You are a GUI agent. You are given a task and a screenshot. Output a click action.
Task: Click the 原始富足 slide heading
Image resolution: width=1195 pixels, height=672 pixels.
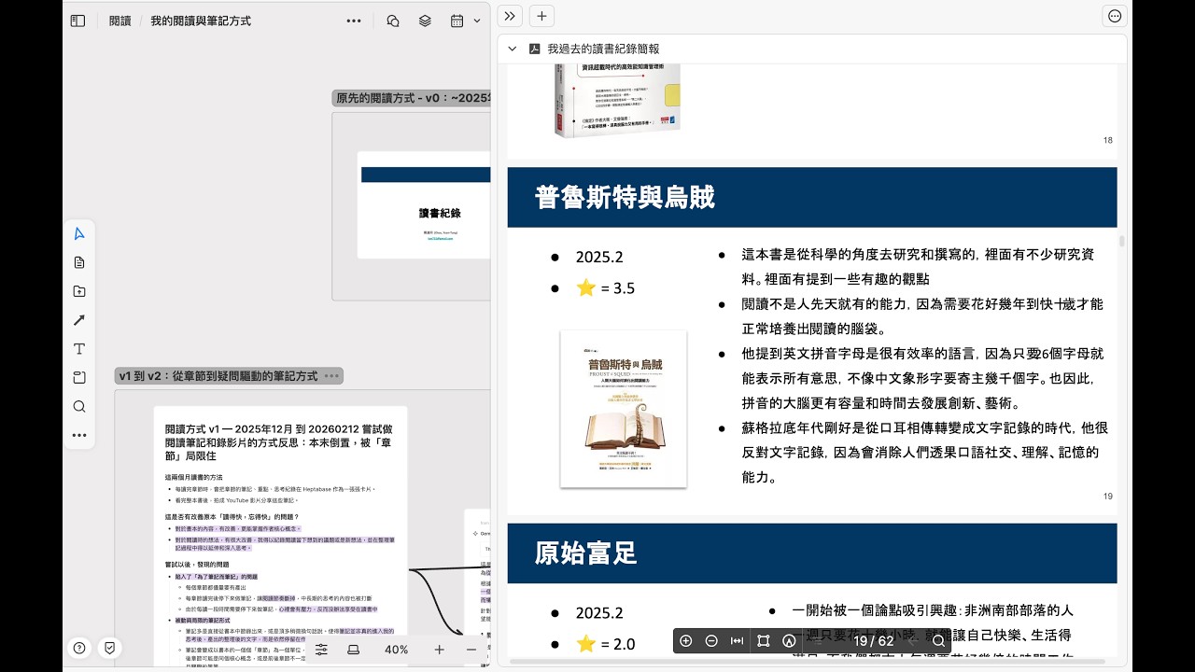[x=585, y=553]
